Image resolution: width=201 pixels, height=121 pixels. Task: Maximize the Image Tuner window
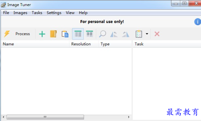click(184, 3)
